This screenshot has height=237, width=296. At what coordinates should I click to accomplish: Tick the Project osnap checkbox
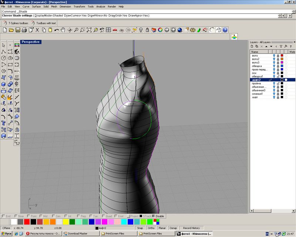(128, 216)
